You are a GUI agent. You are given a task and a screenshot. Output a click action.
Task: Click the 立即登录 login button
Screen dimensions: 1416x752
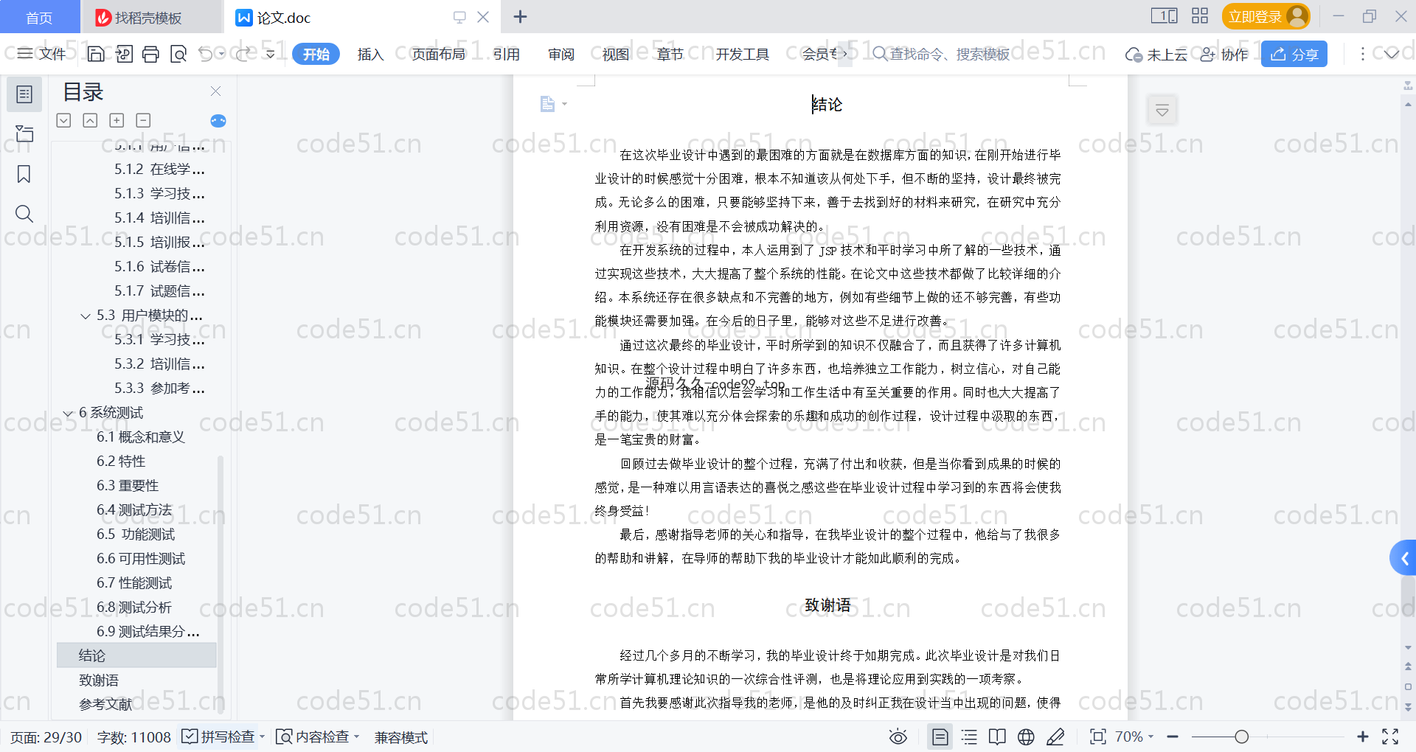(1266, 16)
